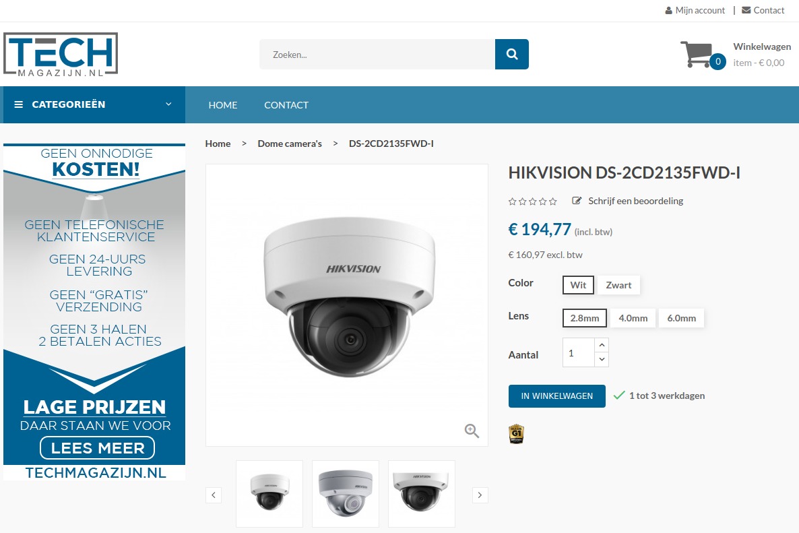Select the Wit color option
Viewport: 799px width, 533px height.
(x=578, y=285)
